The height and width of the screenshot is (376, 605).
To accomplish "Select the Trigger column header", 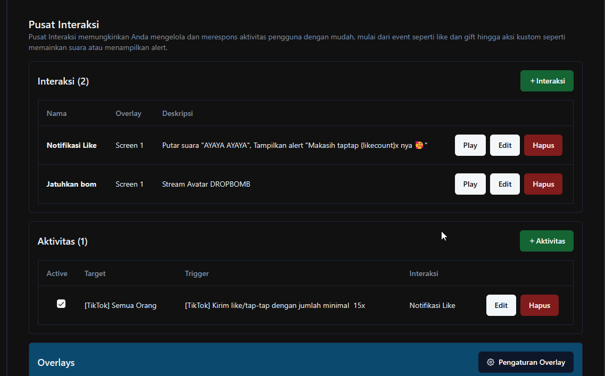I will pos(196,273).
